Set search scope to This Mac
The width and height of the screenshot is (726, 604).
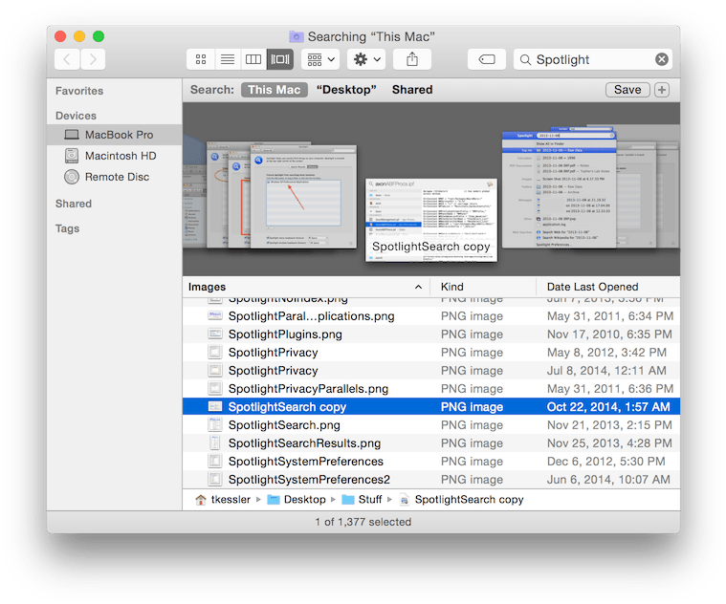pos(275,90)
